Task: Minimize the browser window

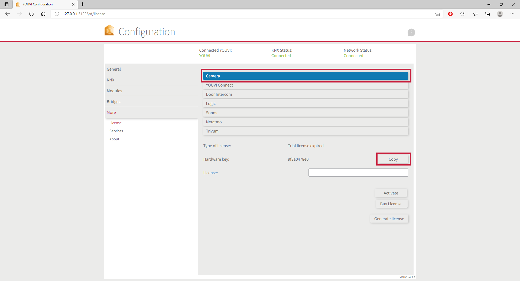Action: (x=489, y=4)
